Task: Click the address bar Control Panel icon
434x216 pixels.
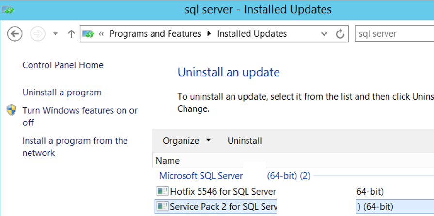Action: click(89, 34)
